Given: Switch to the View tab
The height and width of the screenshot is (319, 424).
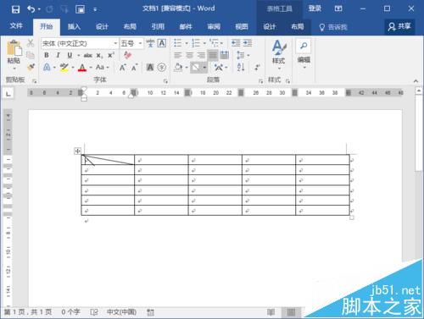Looking at the screenshot, I should tap(242, 27).
